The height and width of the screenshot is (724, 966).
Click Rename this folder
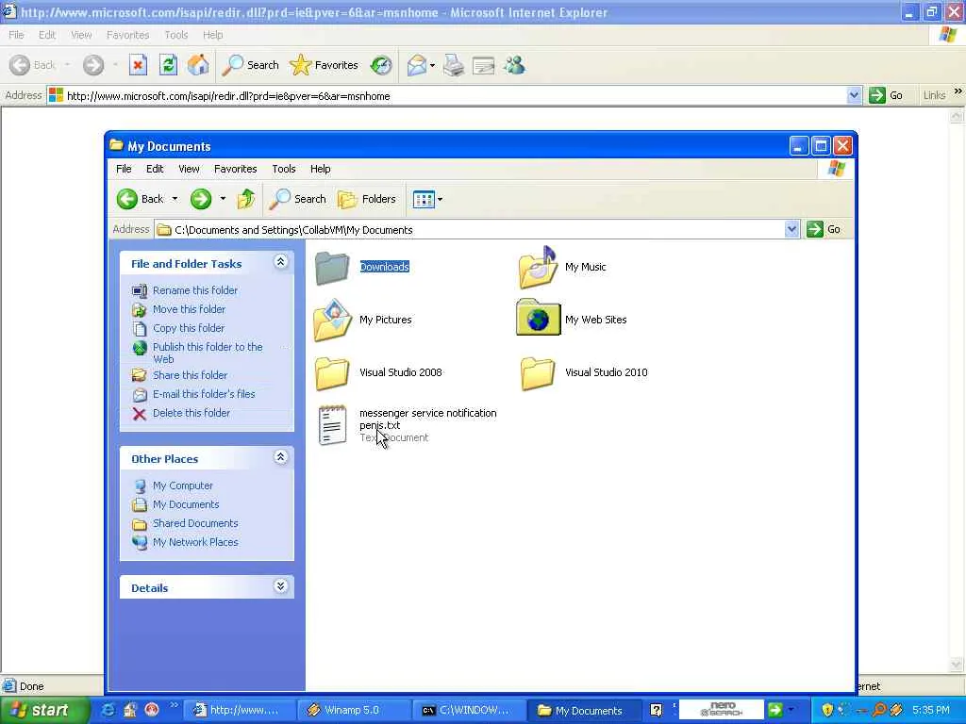pyautogui.click(x=194, y=290)
